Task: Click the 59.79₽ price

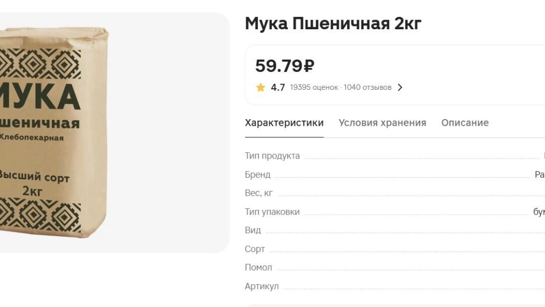Action: [285, 66]
